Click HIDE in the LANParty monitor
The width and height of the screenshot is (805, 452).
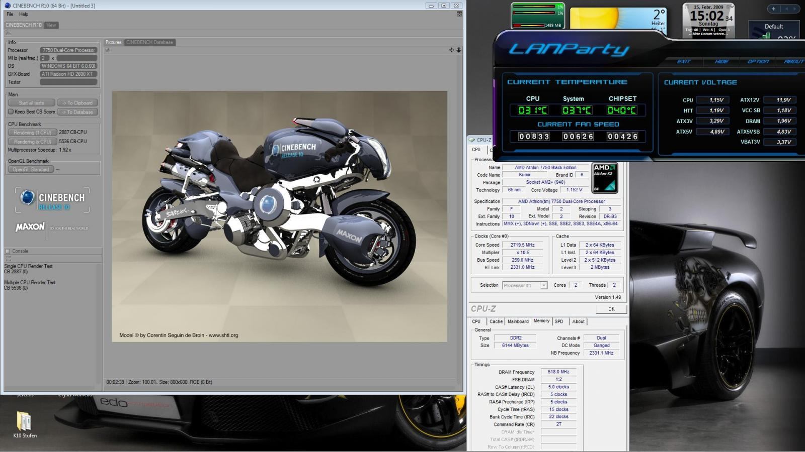point(721,61)
